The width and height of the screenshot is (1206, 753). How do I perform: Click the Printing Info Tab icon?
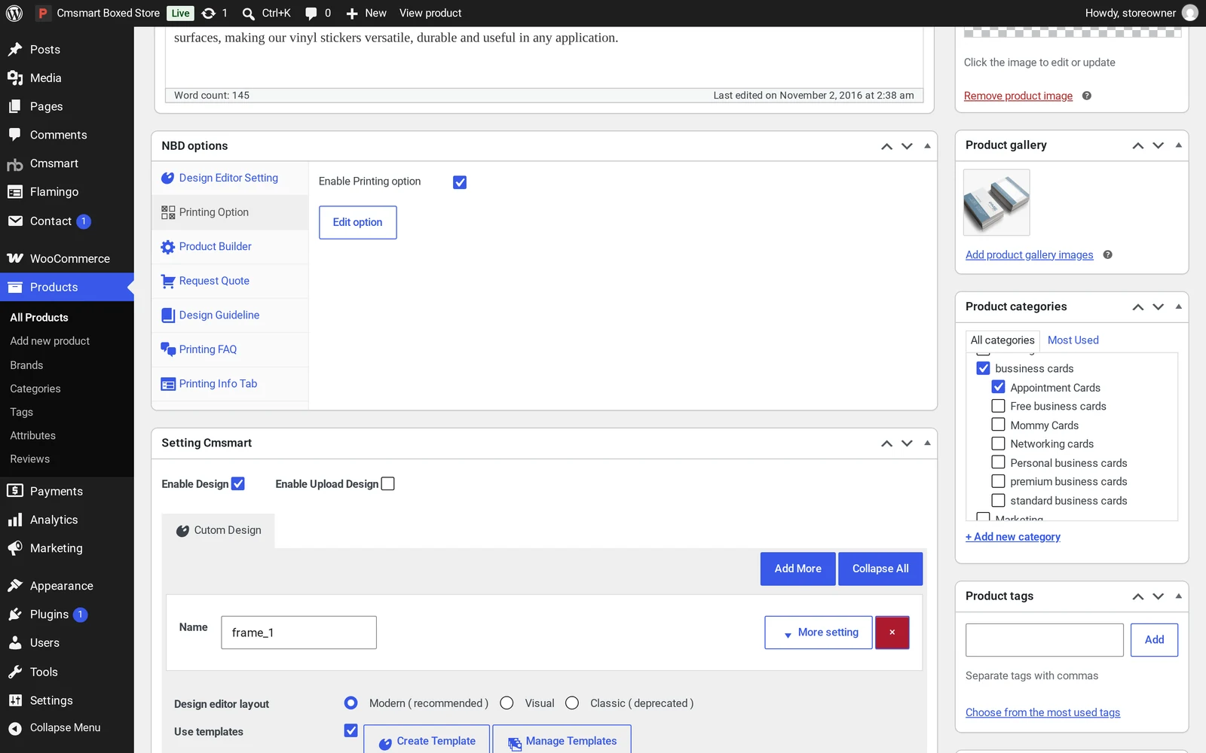168,384
